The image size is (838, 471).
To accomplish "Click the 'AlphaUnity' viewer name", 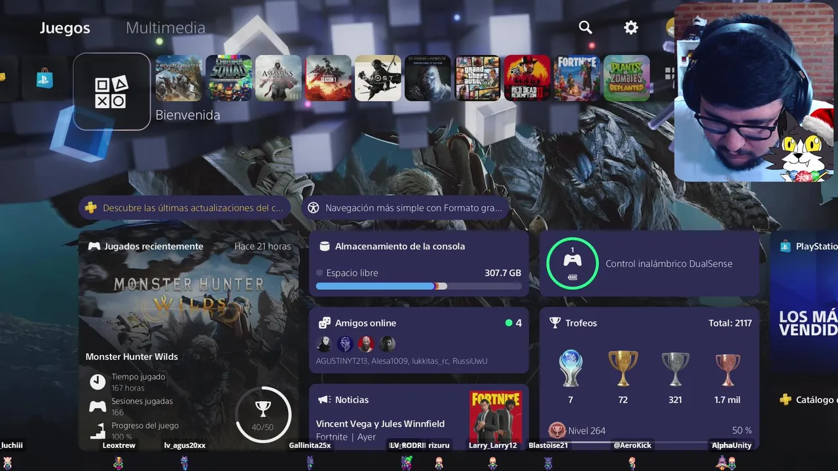I will click(x=732, y=445).
